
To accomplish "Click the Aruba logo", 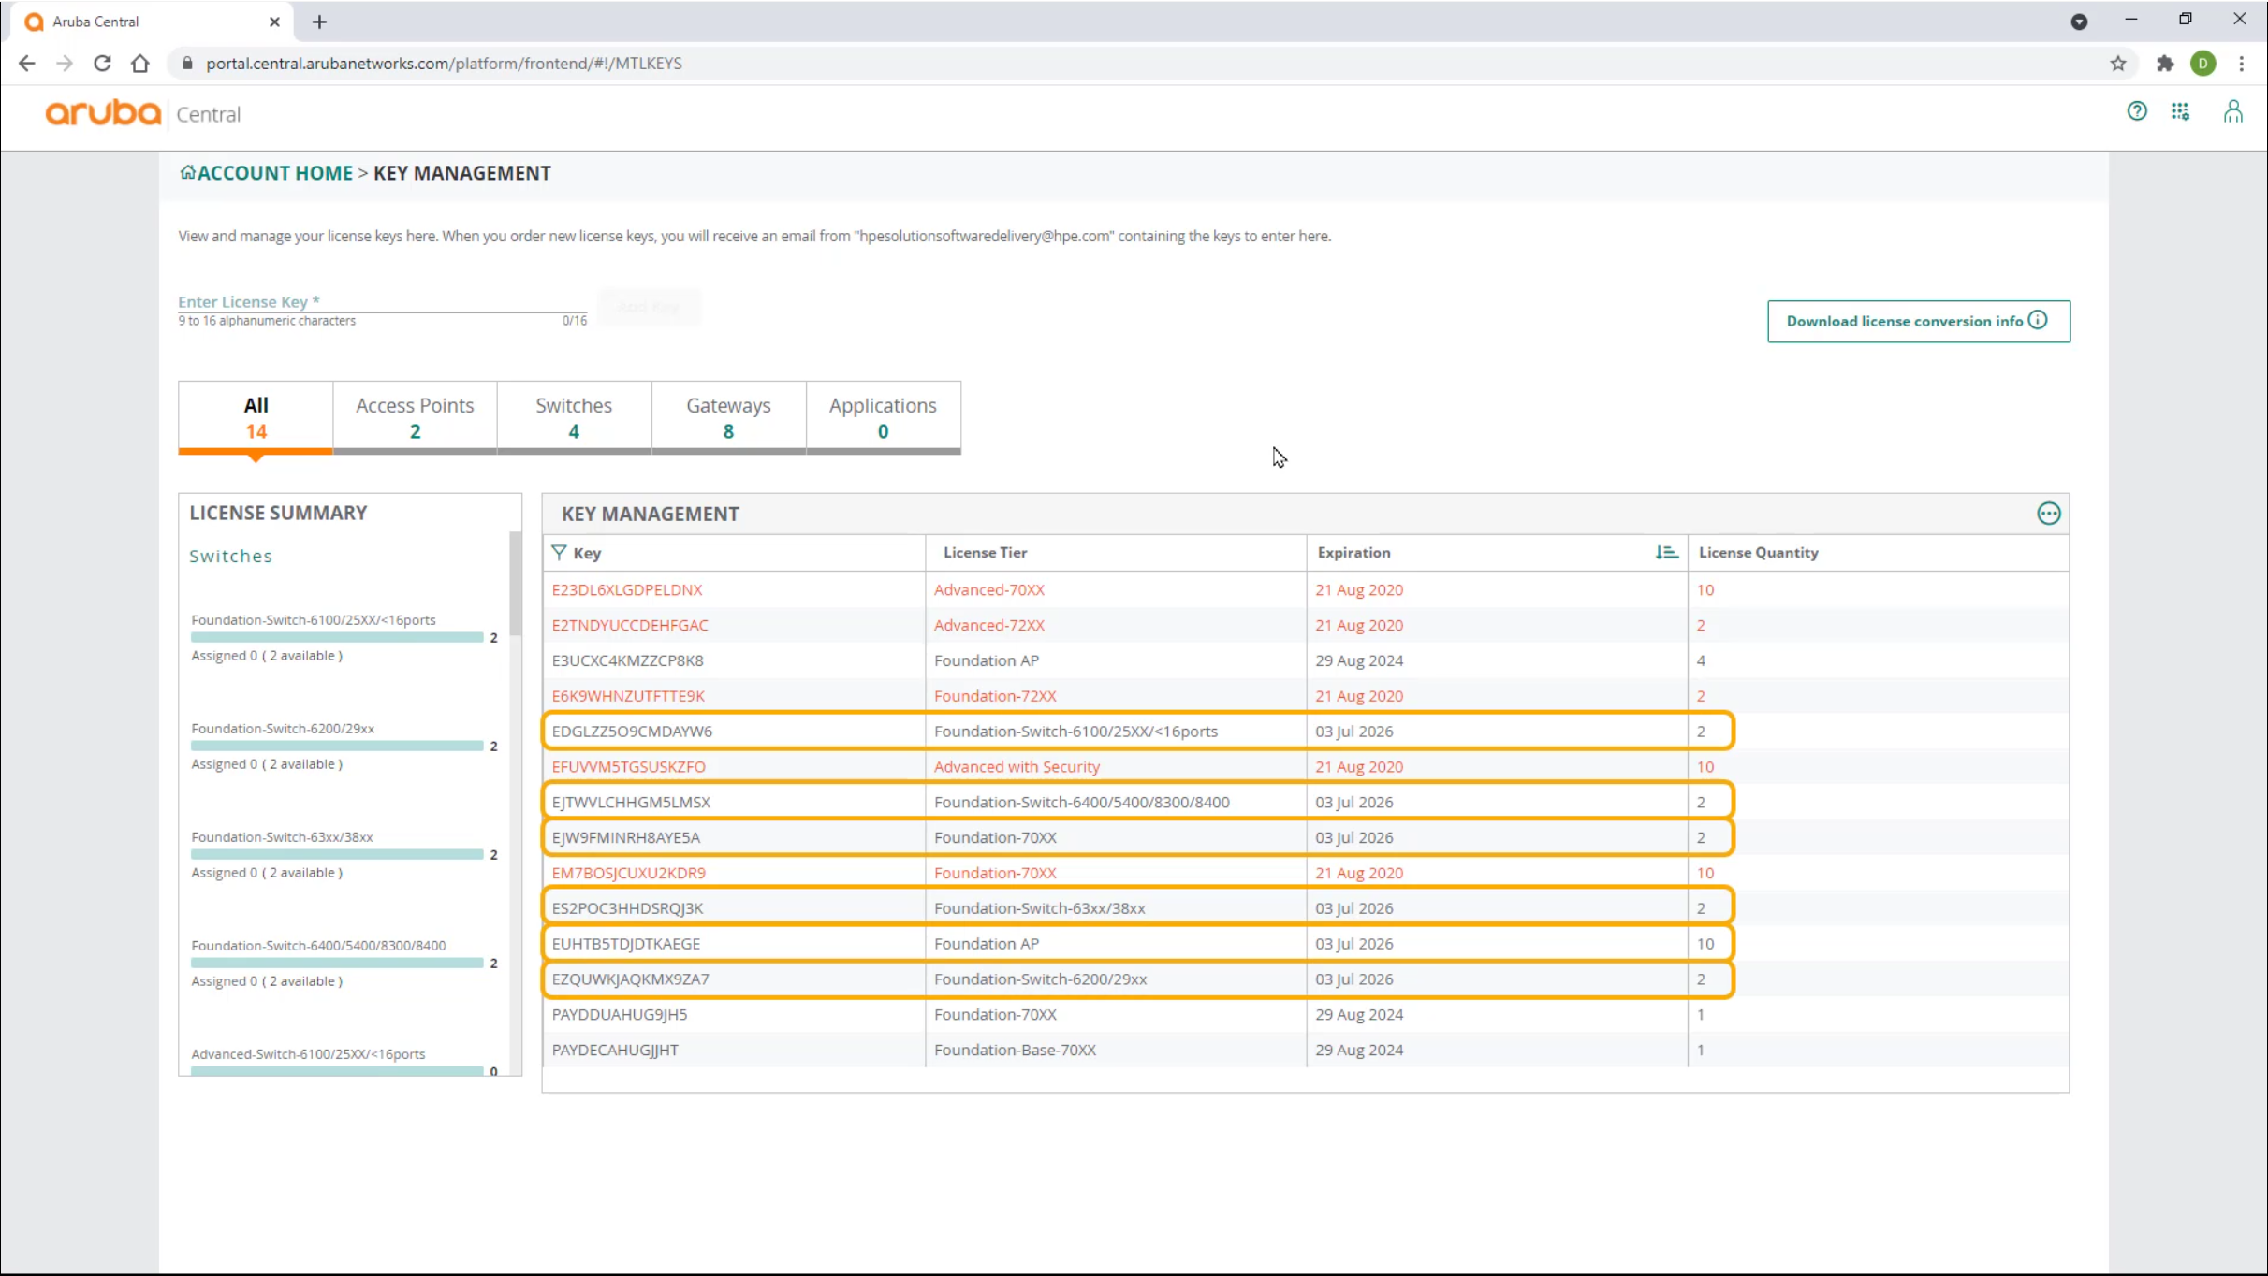I will pos(103,113).
